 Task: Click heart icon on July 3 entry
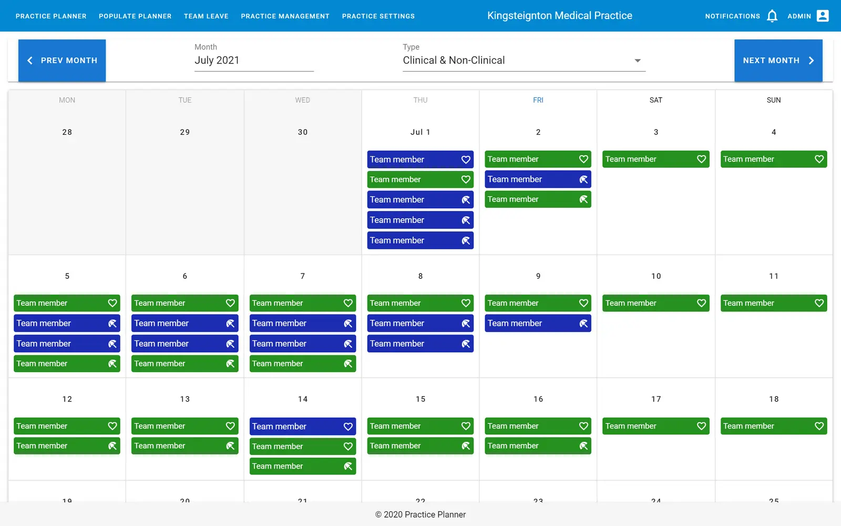pos(701,159)
